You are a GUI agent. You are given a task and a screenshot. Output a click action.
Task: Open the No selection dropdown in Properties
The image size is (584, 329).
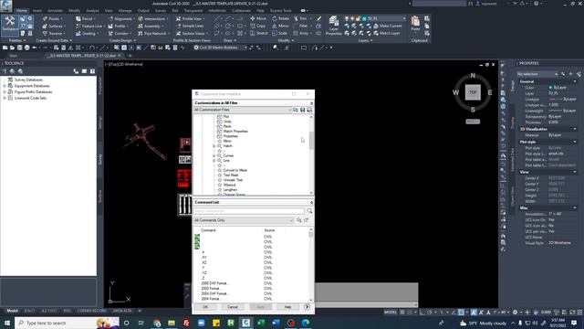pos(537,74)
